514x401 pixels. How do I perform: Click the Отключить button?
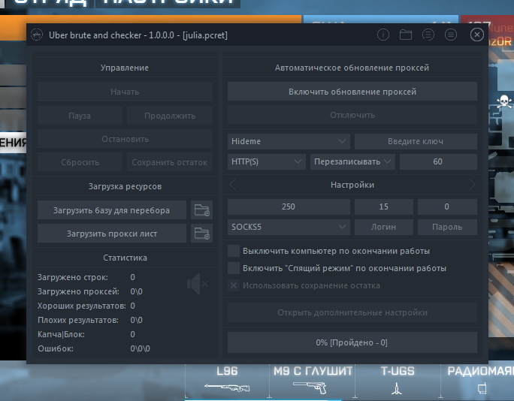click(x=352, y=115)
